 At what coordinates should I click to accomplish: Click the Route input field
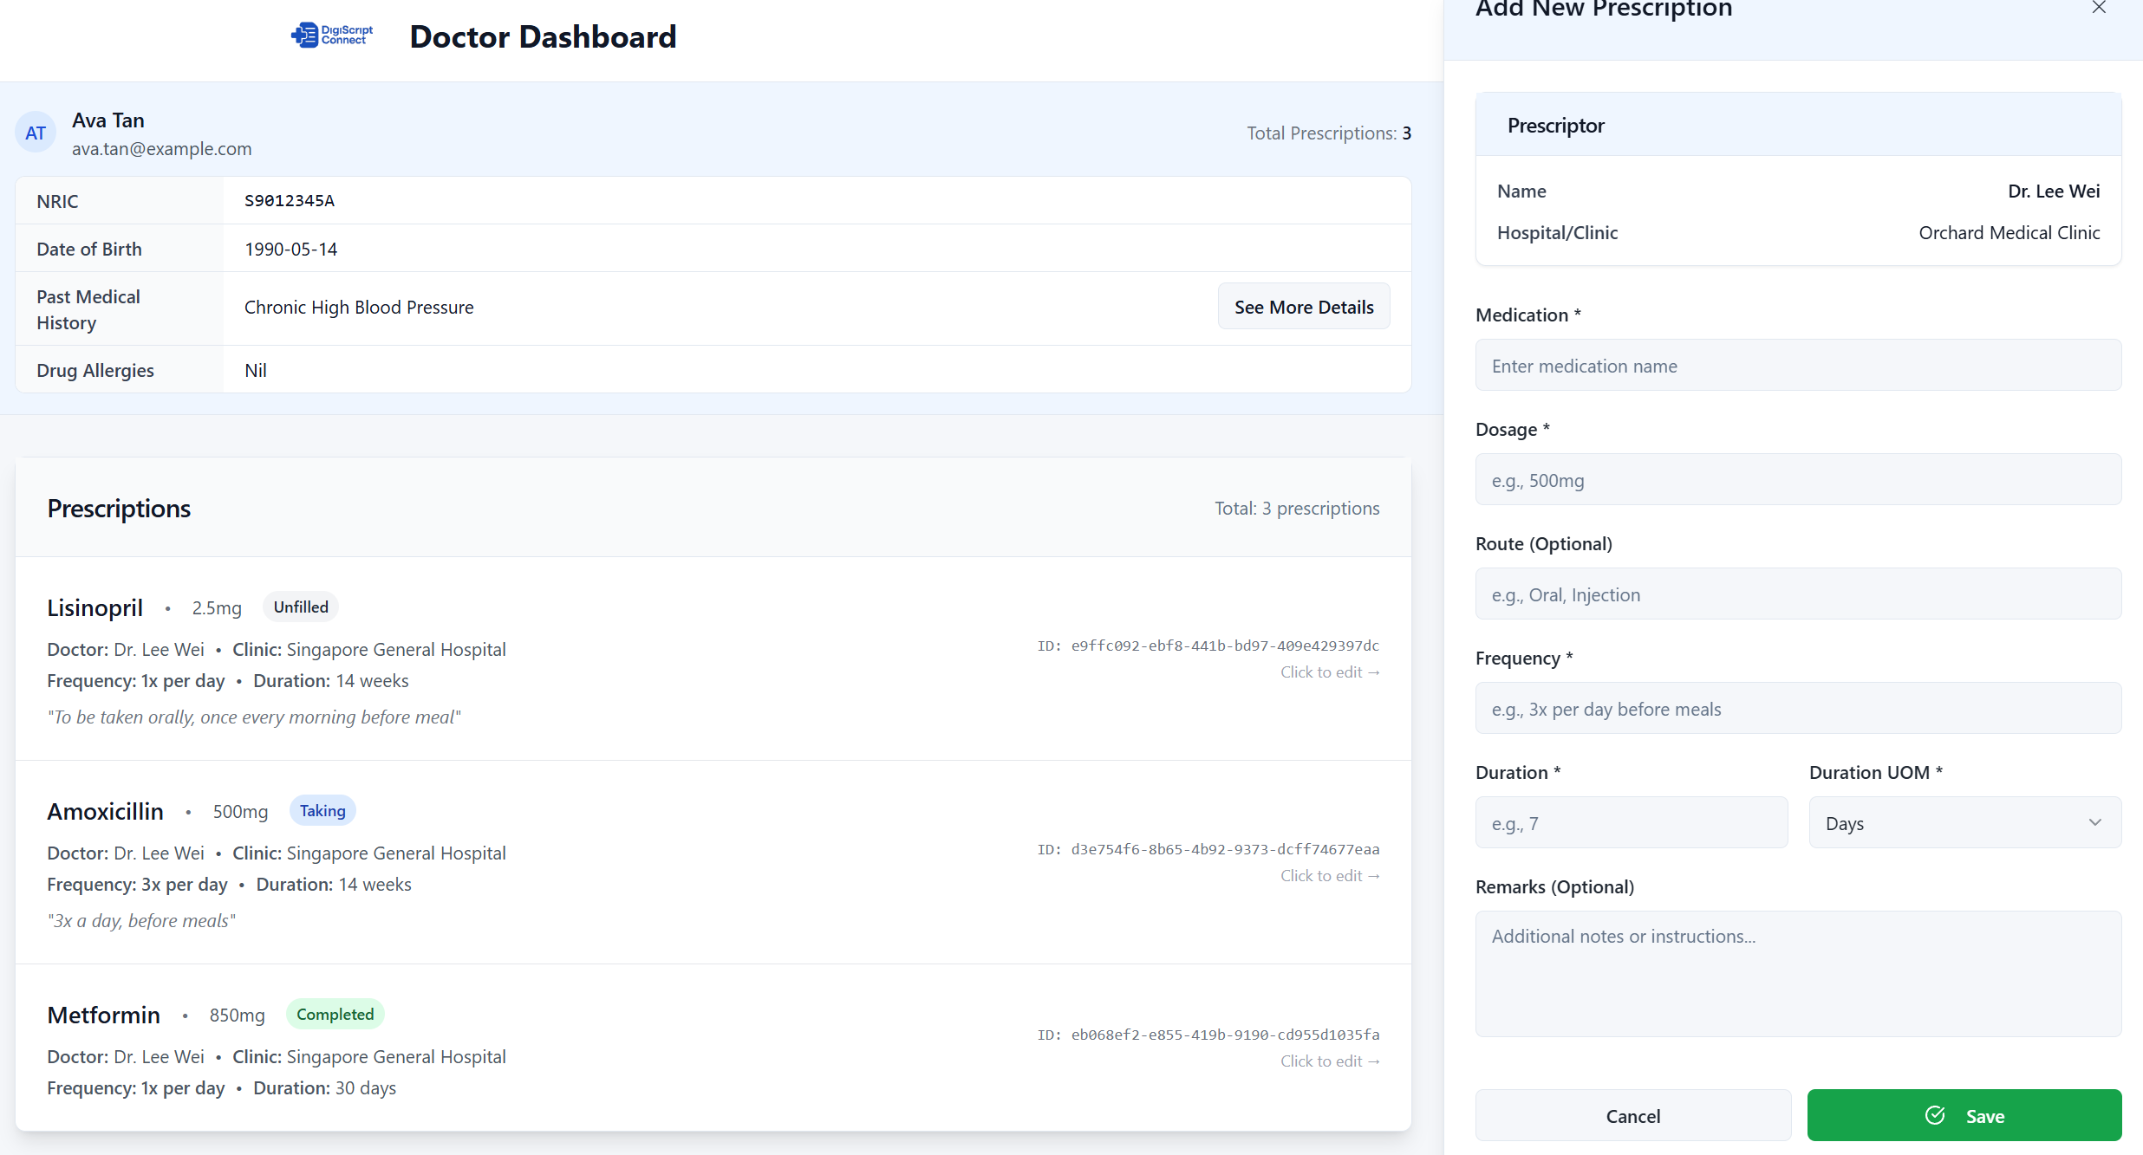[x=1797, y=594]
